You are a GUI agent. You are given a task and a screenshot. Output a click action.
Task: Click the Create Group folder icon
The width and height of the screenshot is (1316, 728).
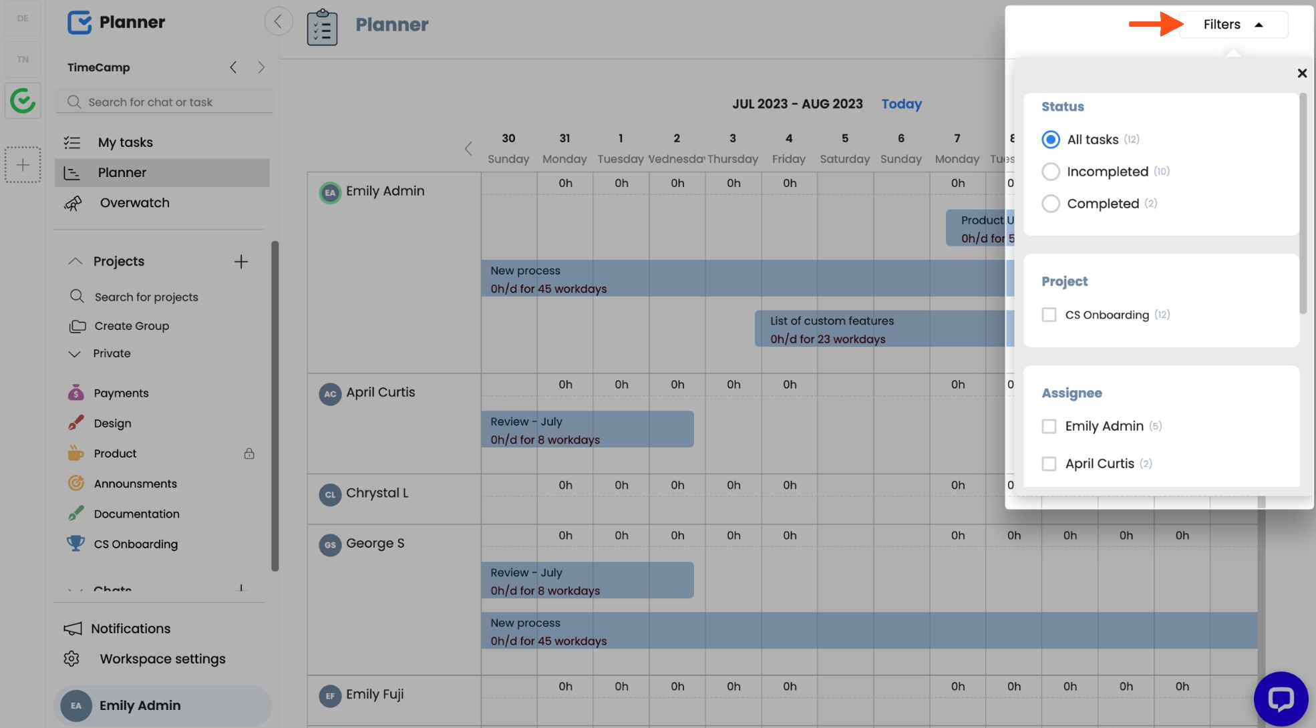click(x=77, y=326)
